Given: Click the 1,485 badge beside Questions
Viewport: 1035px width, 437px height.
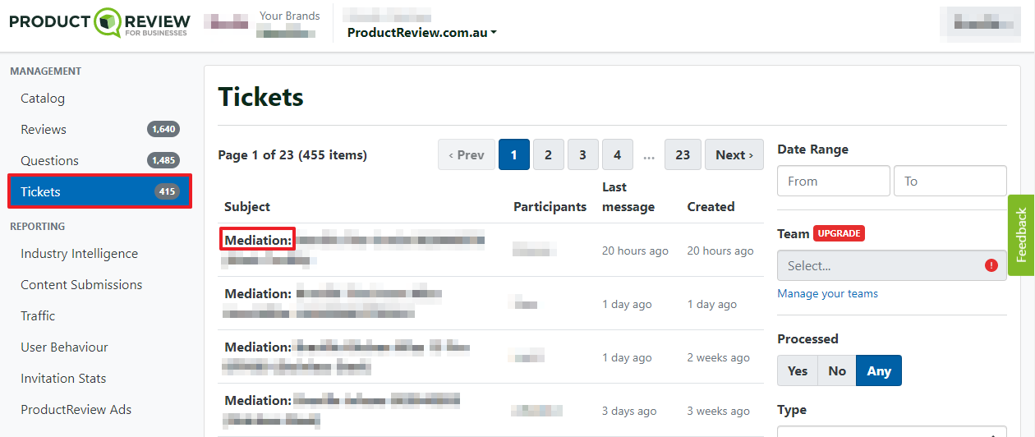Looking at the screenshot, I should (x=163, y=160).
